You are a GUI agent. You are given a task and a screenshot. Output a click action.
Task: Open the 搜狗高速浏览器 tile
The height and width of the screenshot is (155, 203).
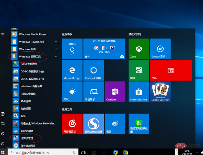tap(94, 124)
